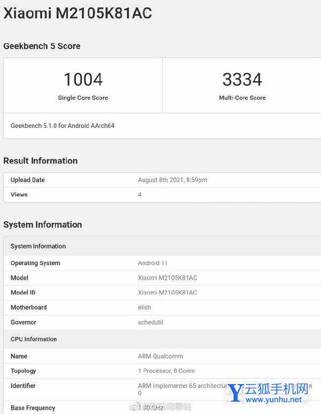Click the Views count value 4

click(140, 195)
